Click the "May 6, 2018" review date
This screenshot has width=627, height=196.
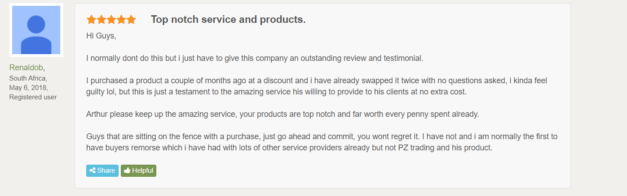(x=28, y=88)
